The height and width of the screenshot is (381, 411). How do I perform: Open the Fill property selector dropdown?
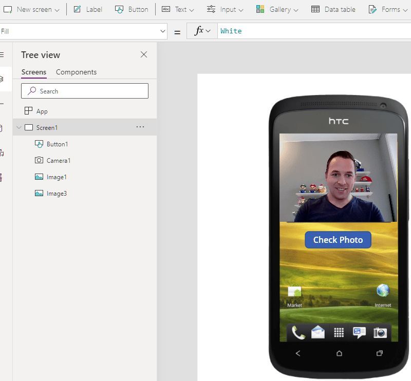(163, 31)
